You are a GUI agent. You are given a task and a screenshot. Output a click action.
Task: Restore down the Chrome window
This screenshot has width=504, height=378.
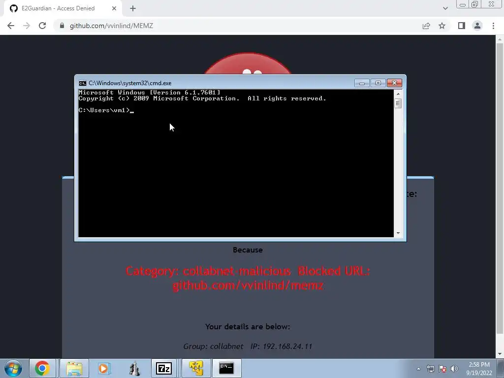(474, 4)
